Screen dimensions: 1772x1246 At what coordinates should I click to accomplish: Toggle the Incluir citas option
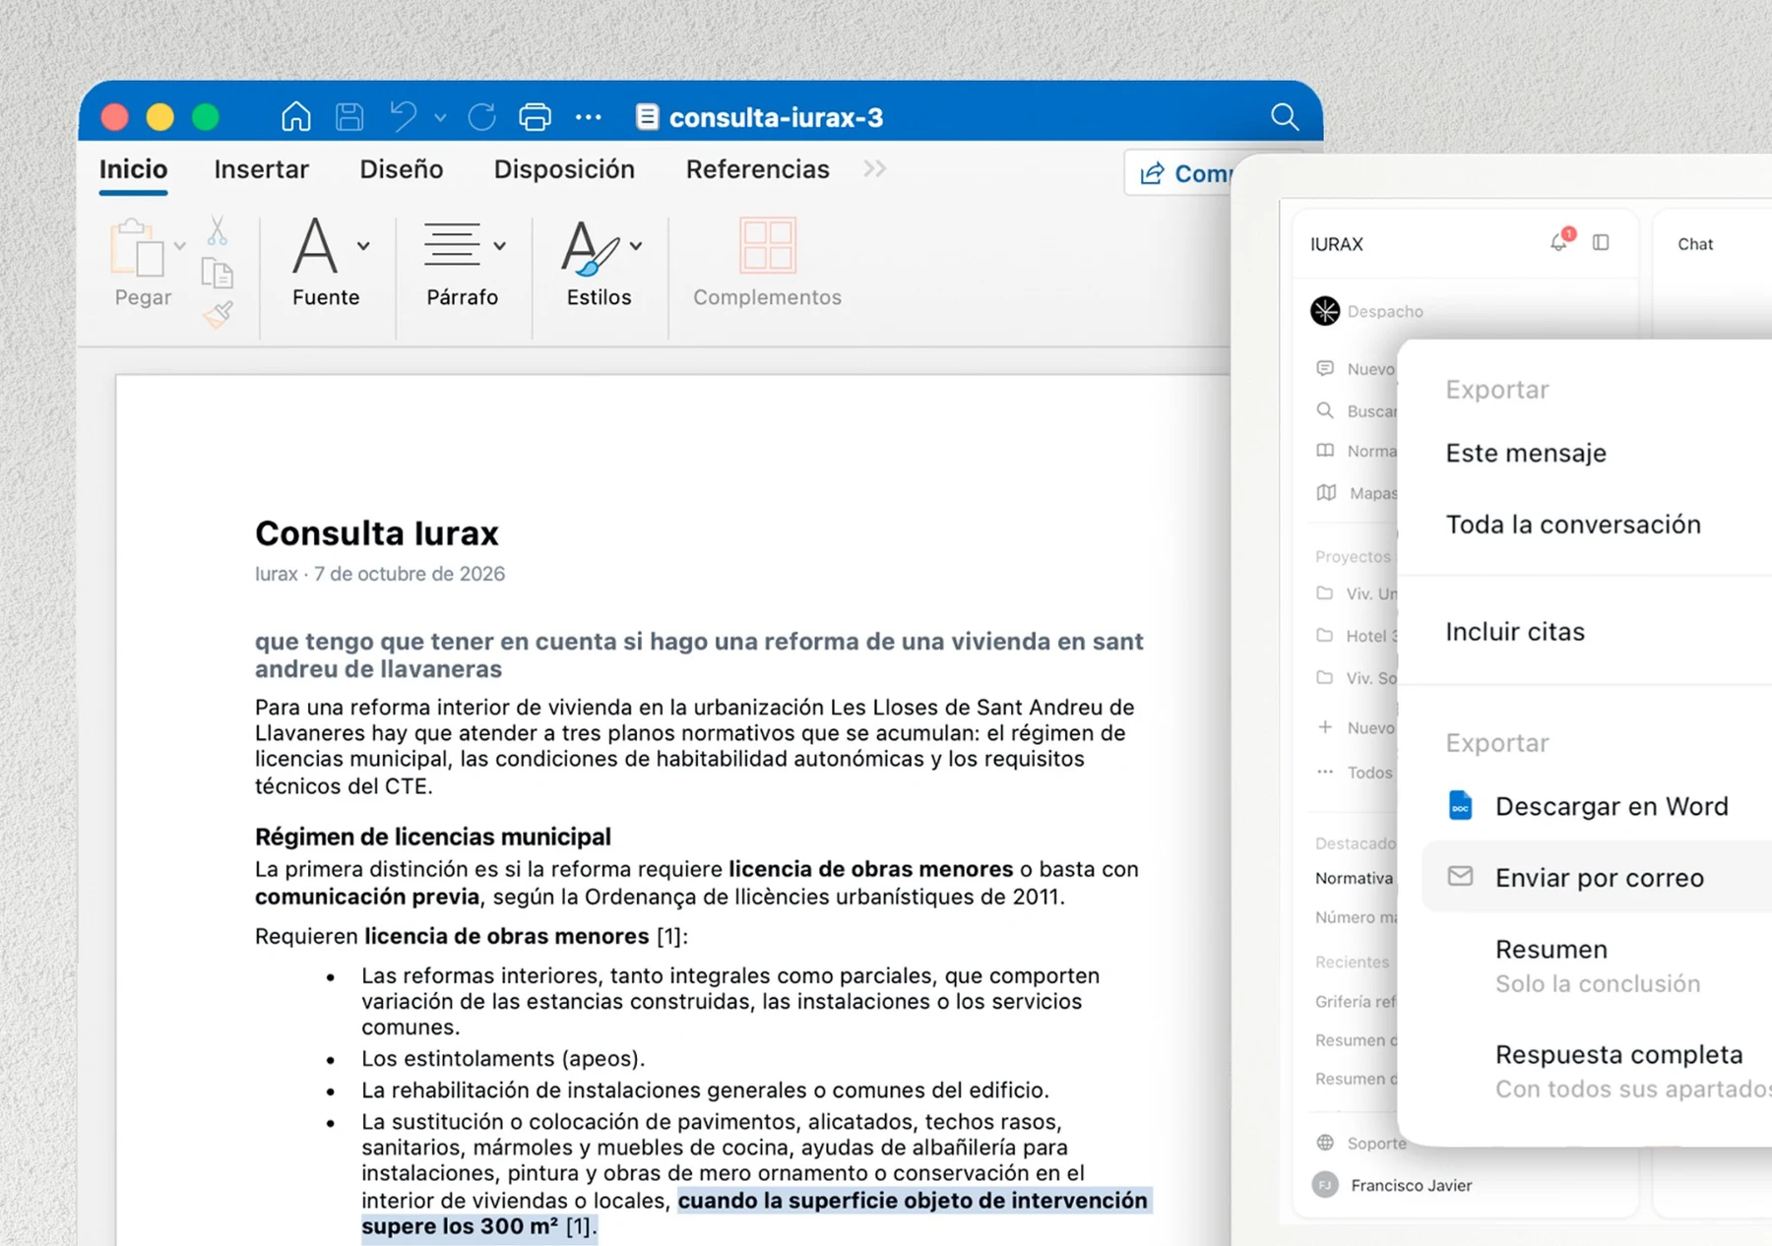[1515, 632]
